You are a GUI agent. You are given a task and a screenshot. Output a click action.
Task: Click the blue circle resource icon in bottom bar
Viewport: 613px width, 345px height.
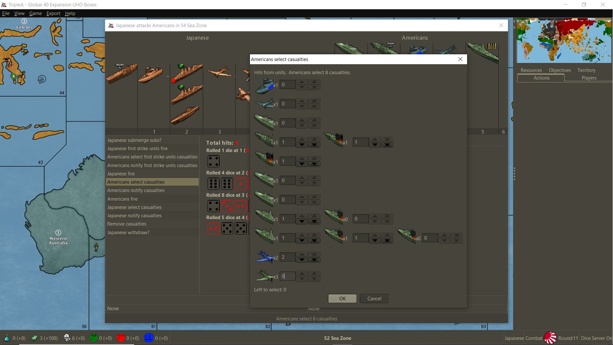pyautogui.click(x=148, y=338)
